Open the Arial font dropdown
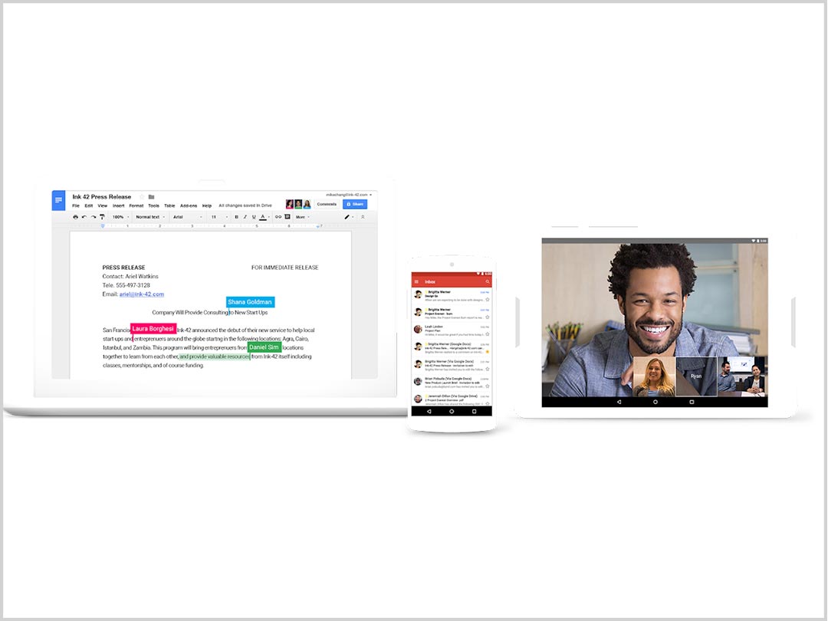This screenshot has height=621, width=828. coord(187,217)
